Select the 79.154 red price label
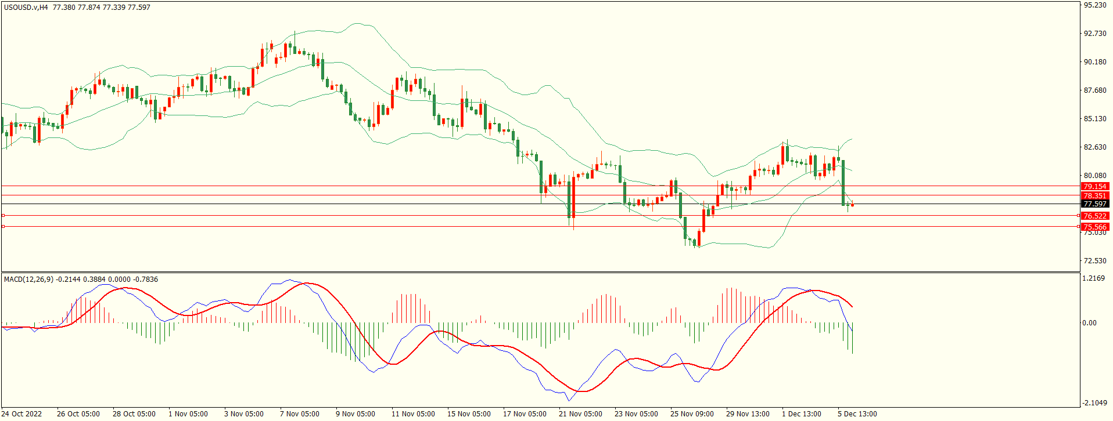Screen dimensions: 1113x421 (1094, 186)
